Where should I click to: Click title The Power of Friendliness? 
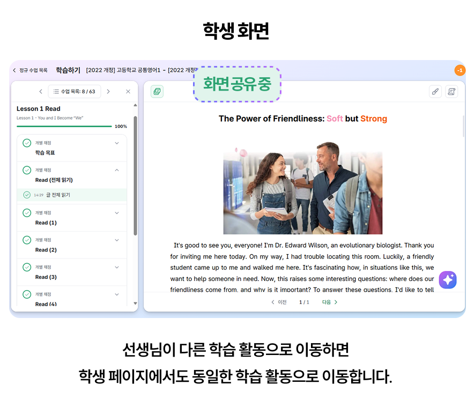[272, 119]
